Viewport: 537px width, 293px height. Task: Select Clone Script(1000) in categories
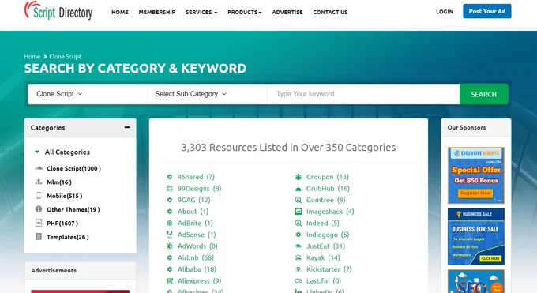73,168
